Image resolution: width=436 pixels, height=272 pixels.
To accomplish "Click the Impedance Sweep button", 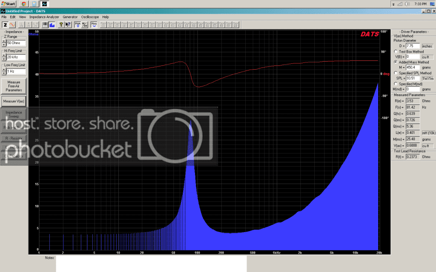I will coord(14,114).
